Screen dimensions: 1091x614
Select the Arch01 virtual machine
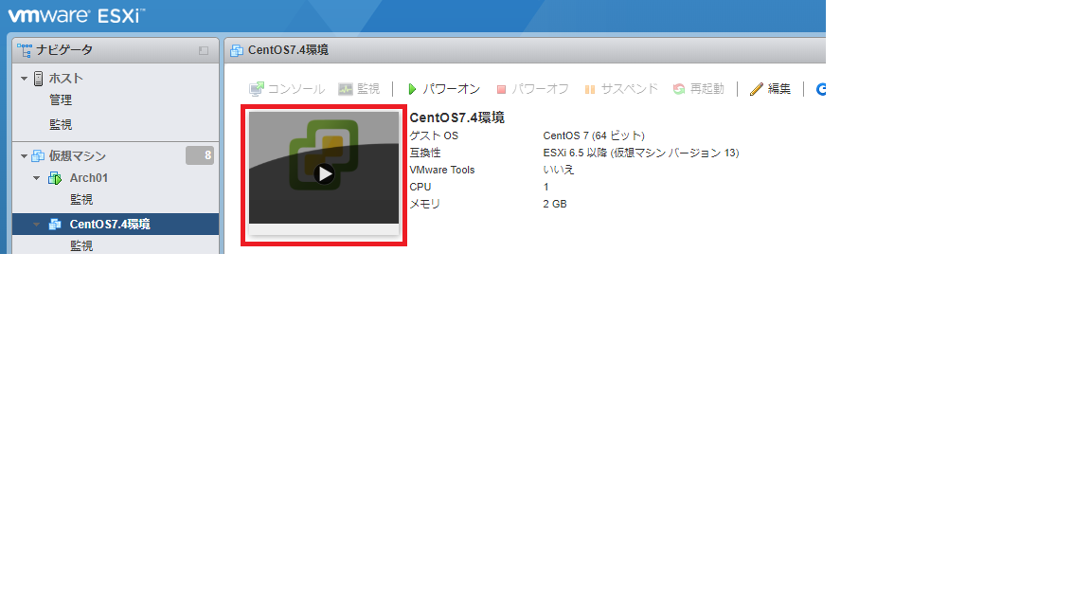[x=88, y=178]
